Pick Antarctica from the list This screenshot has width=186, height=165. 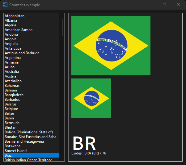pos(32,48)
